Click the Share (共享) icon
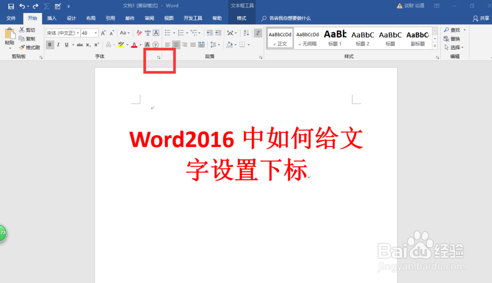The width and height of the screenshot is (492, 283). 475,19
